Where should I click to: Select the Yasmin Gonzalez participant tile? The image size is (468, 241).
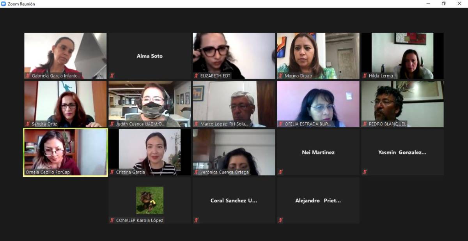pyautogui.click(x=402, y=152)
